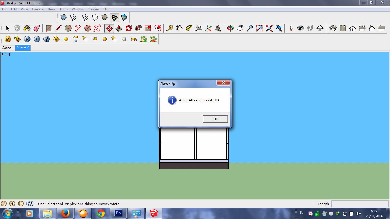
Task: Choose Monochrome face style
Action: coord(124,17)
